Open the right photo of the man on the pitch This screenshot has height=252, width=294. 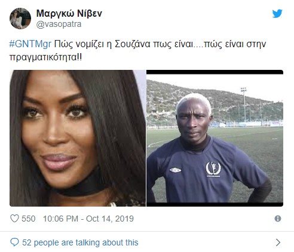point(215,138)
